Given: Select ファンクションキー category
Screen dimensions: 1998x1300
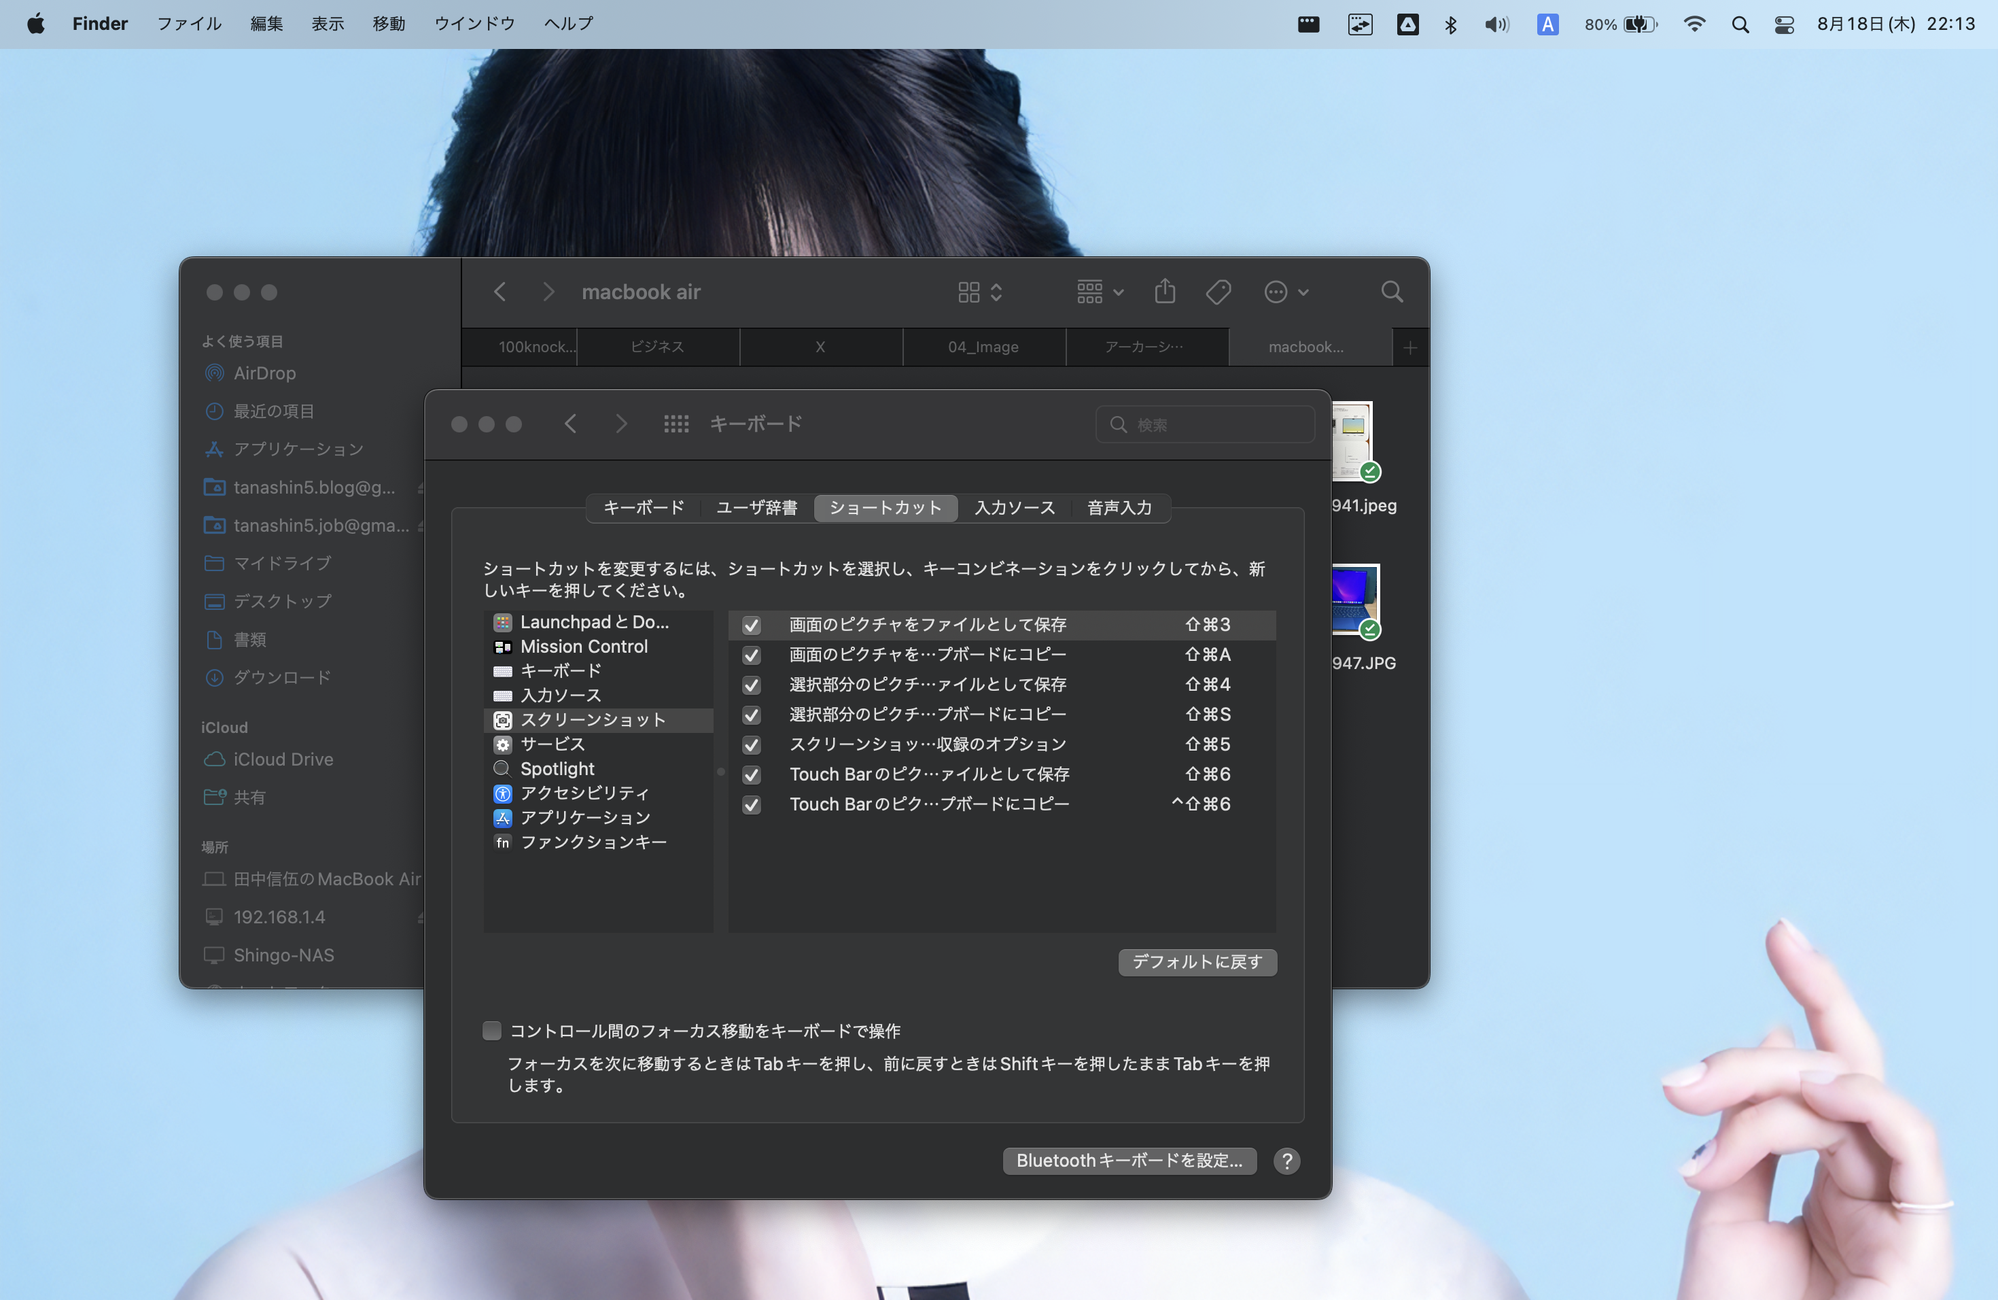Looking at the screenshot, I should 598,842.
